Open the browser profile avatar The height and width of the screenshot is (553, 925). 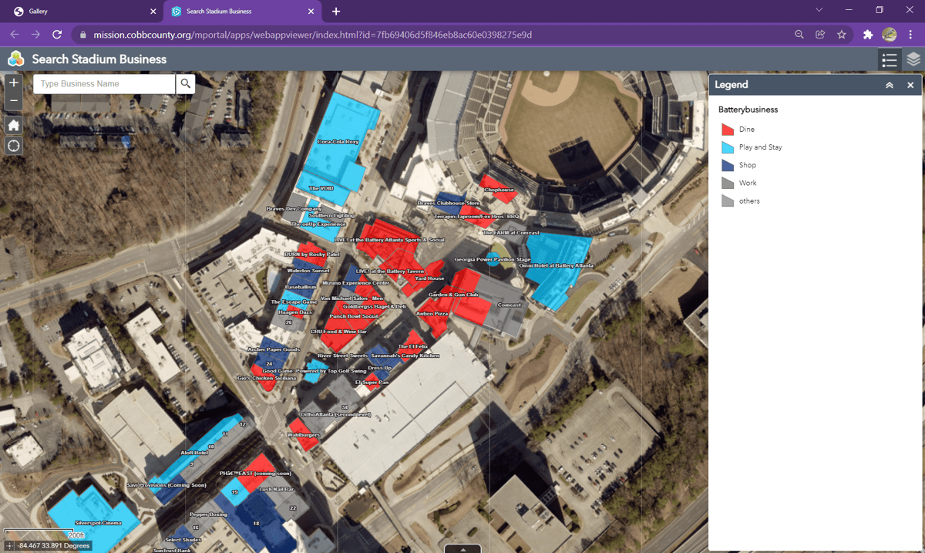889,35
